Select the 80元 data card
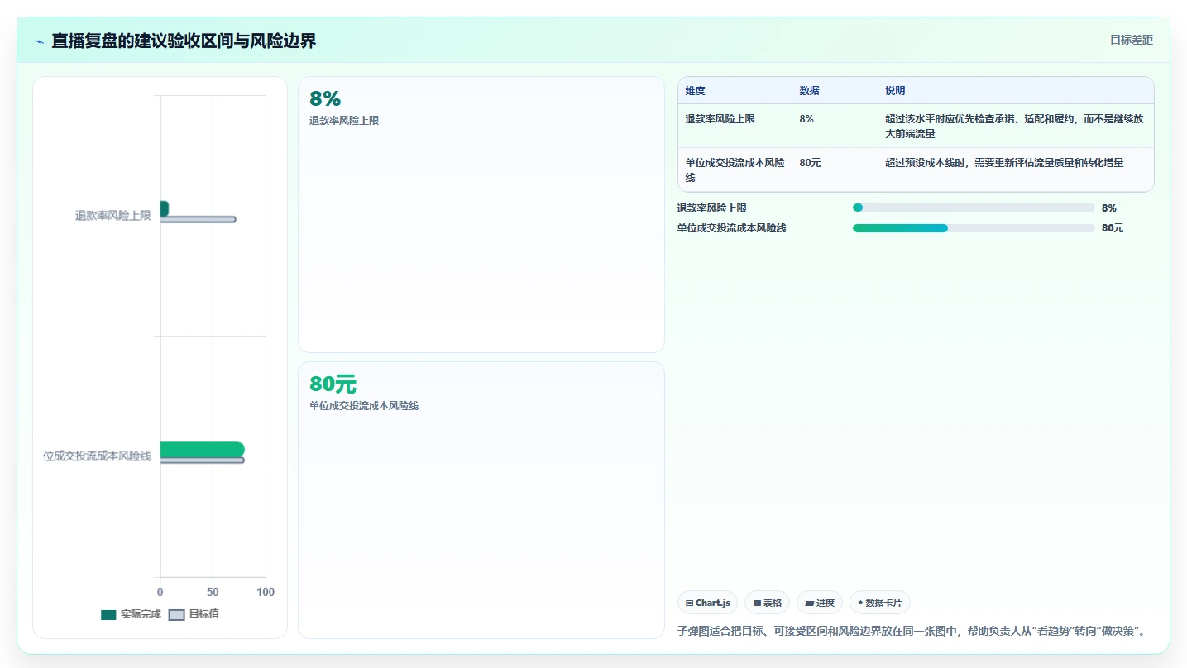The image size is (1187, 668). click(481, 499)
